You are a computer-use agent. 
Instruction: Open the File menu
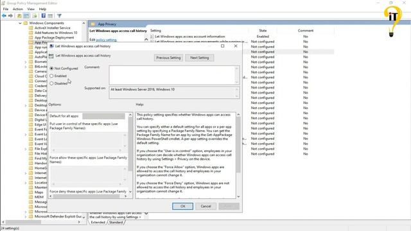[6, 9]
